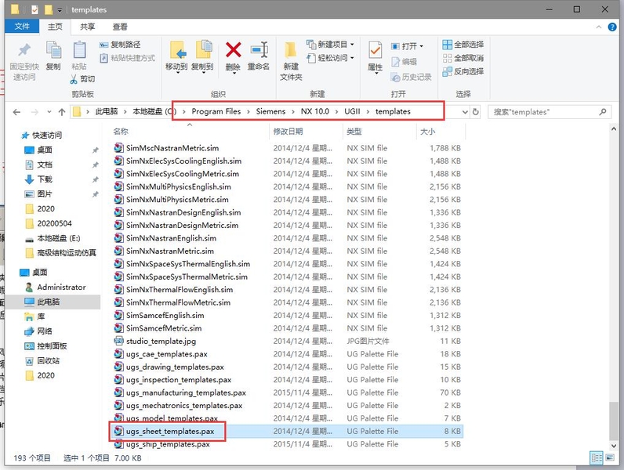Click the red Delete (删除) X icon

tap(233, 50)
